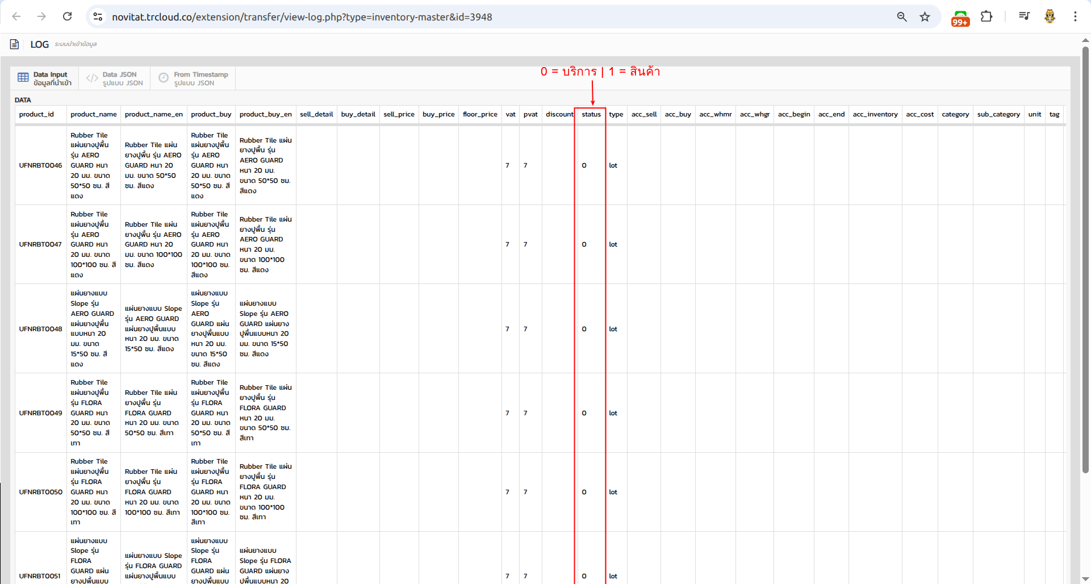Click the status column header

point(591,114)
